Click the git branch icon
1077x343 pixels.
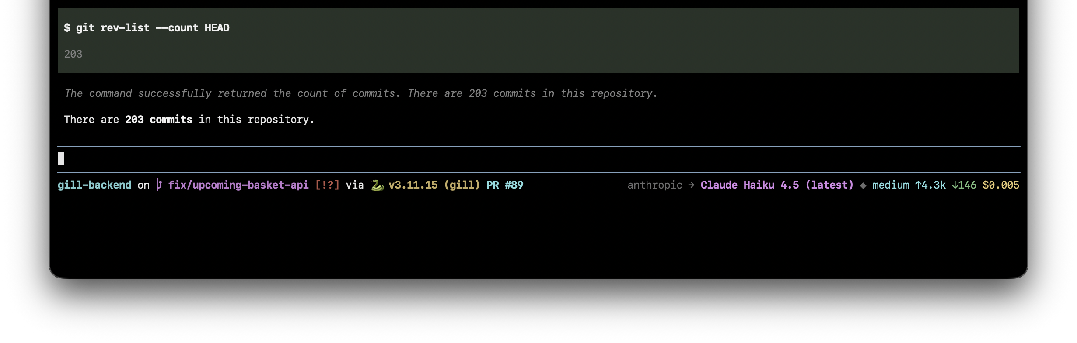coord(159,185)
